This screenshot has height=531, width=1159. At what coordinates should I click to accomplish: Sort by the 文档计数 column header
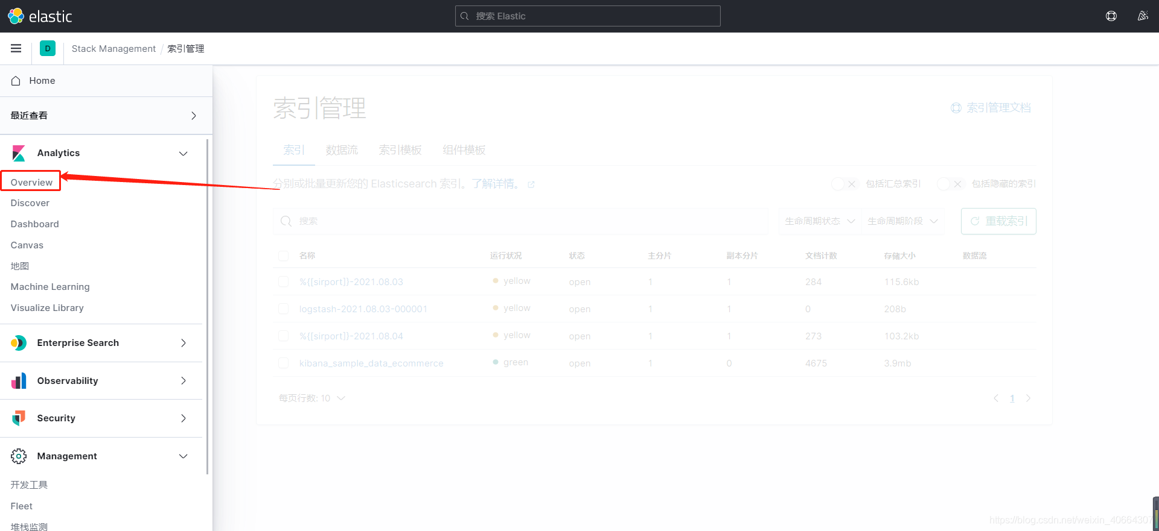coord(821,256)
